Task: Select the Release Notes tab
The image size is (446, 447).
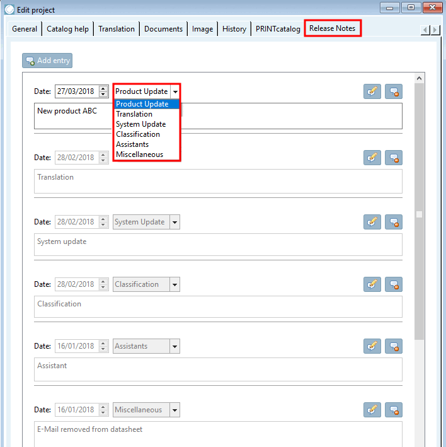Action: coord(333,28)
